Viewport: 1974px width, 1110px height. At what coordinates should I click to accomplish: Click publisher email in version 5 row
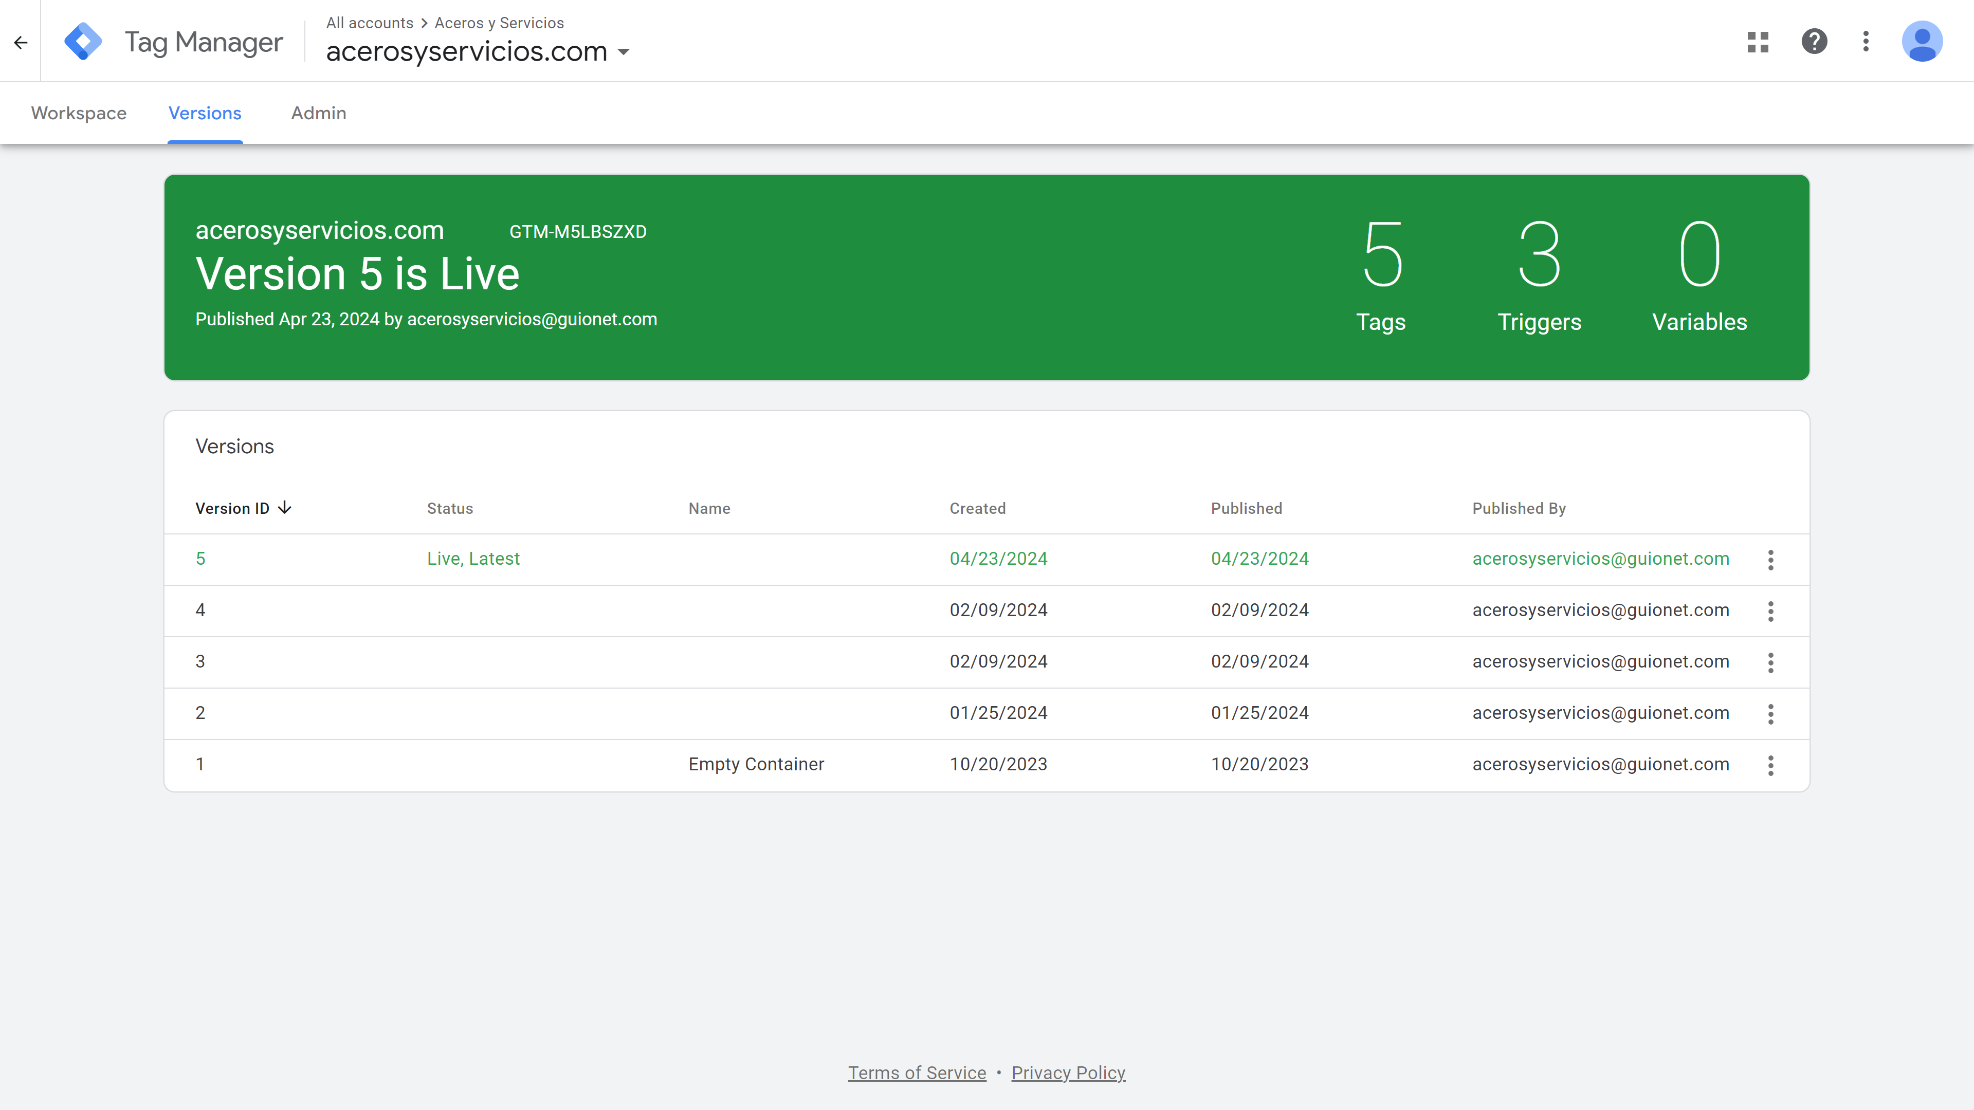tap(1600, 559)
